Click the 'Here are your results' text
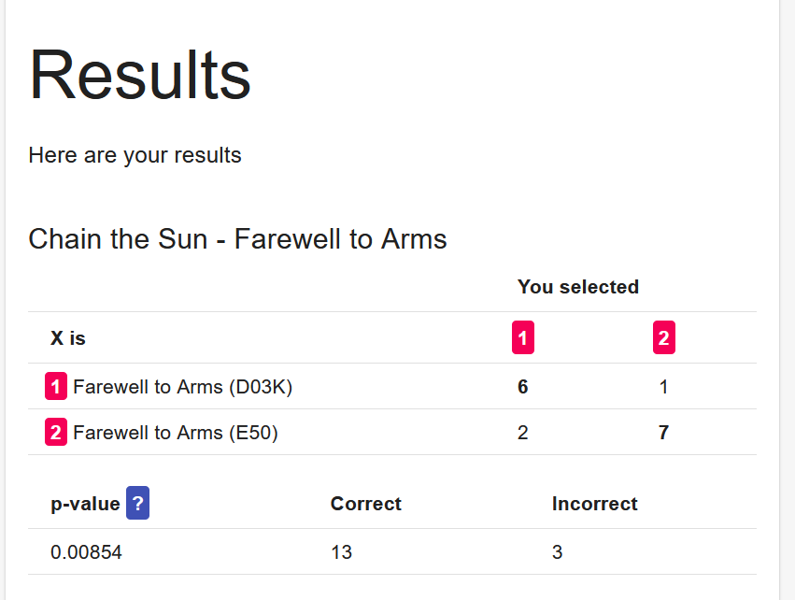The height and width of the screenshot is (600, 795). coord(135,155)
